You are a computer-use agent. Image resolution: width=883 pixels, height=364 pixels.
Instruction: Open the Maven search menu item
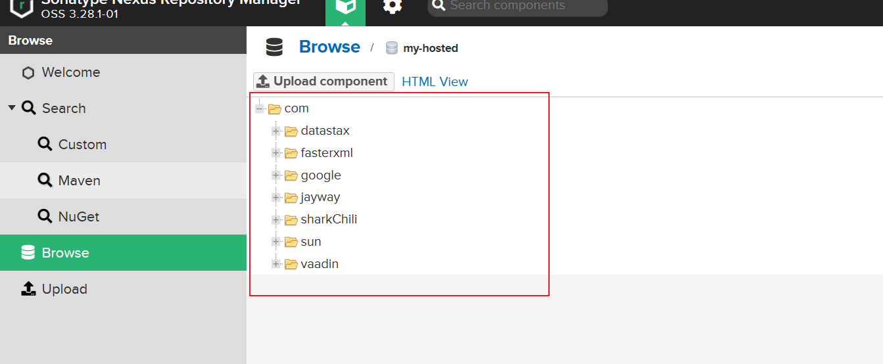[x=79, y=181]
